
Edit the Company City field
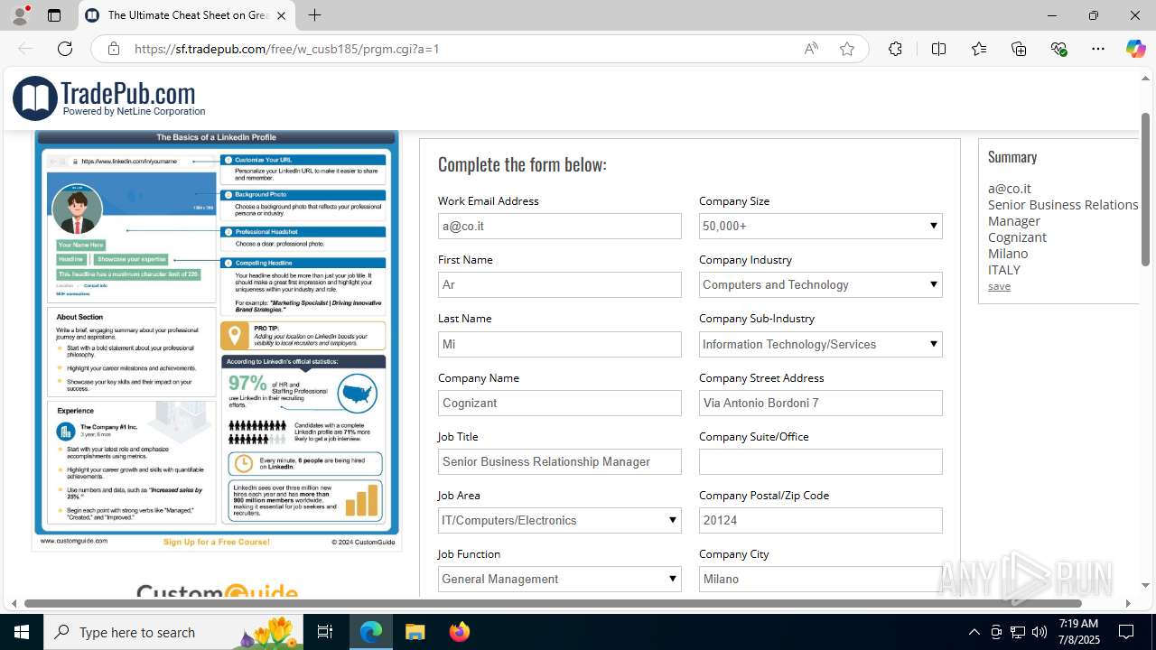[x=820, y=579]
